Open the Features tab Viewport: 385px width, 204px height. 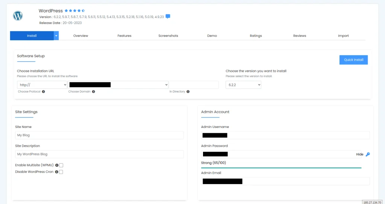(x=124, y=36)
